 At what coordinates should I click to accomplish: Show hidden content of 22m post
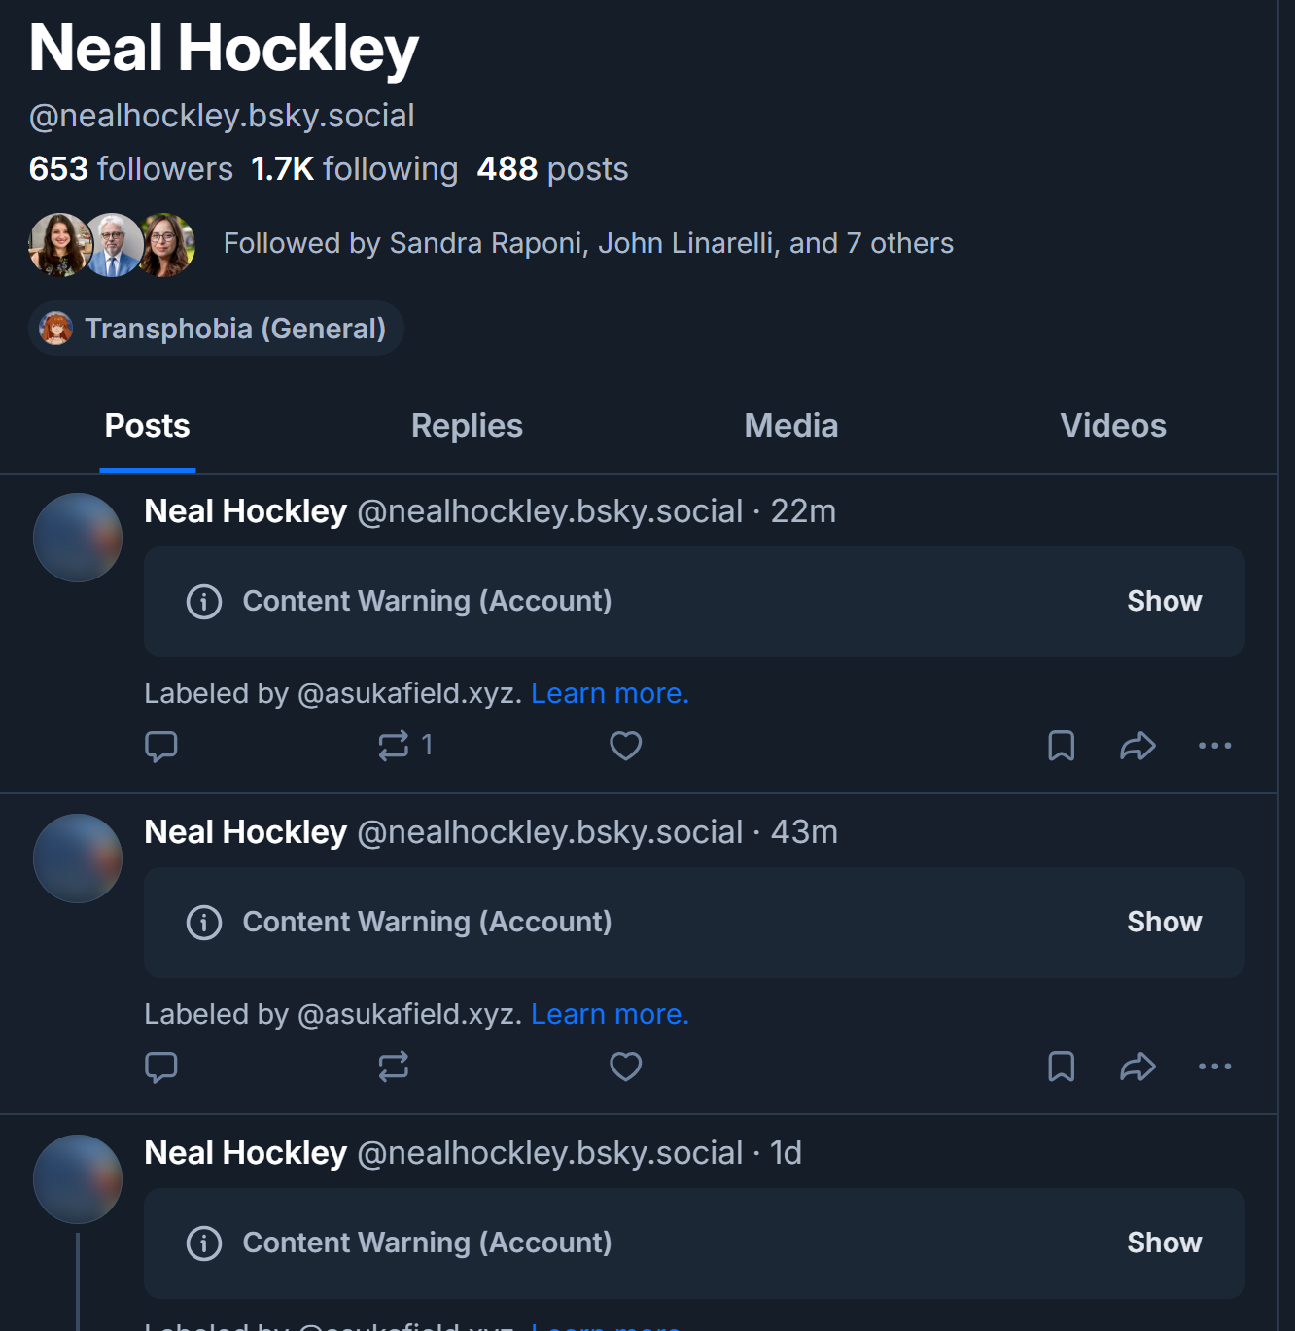click(1164, 601)
